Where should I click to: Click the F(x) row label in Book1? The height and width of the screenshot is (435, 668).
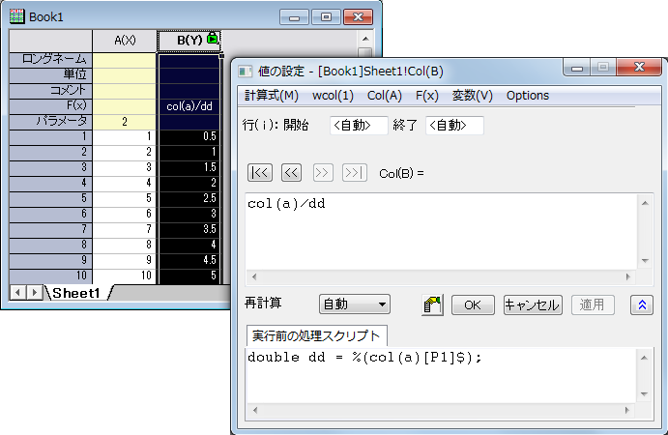click(50, 105)
